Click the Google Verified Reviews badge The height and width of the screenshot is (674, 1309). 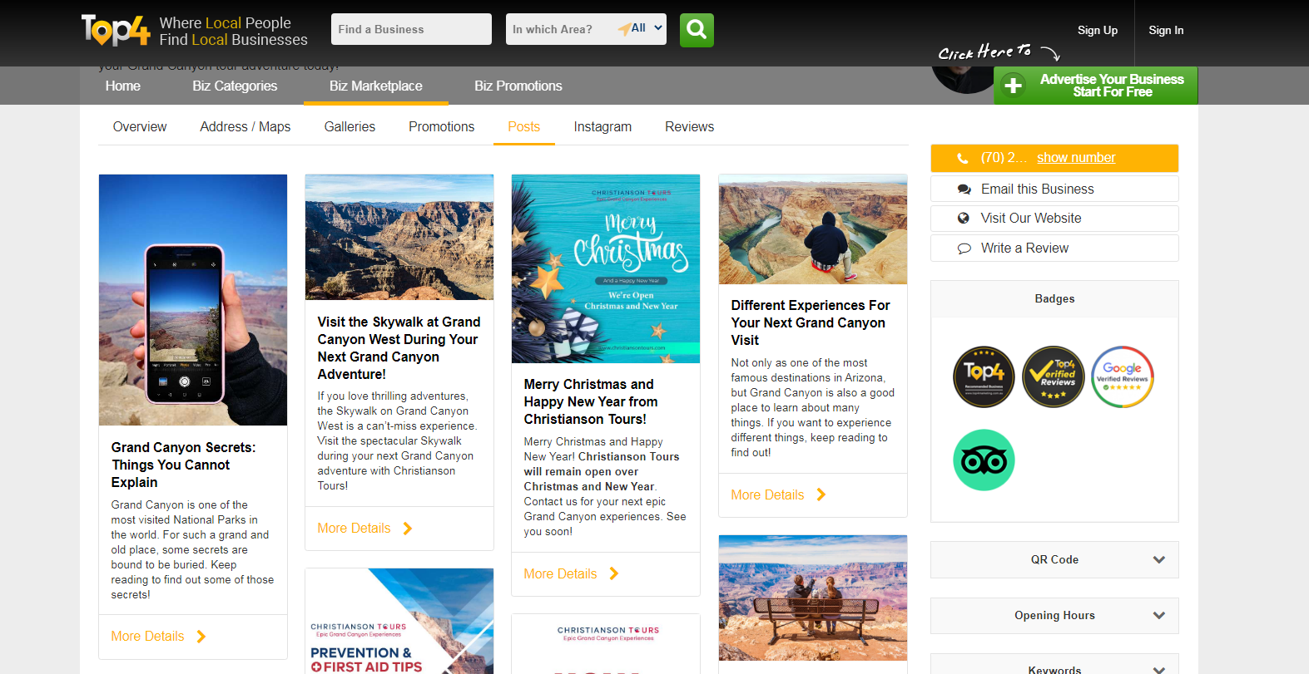click(1122, 376)
